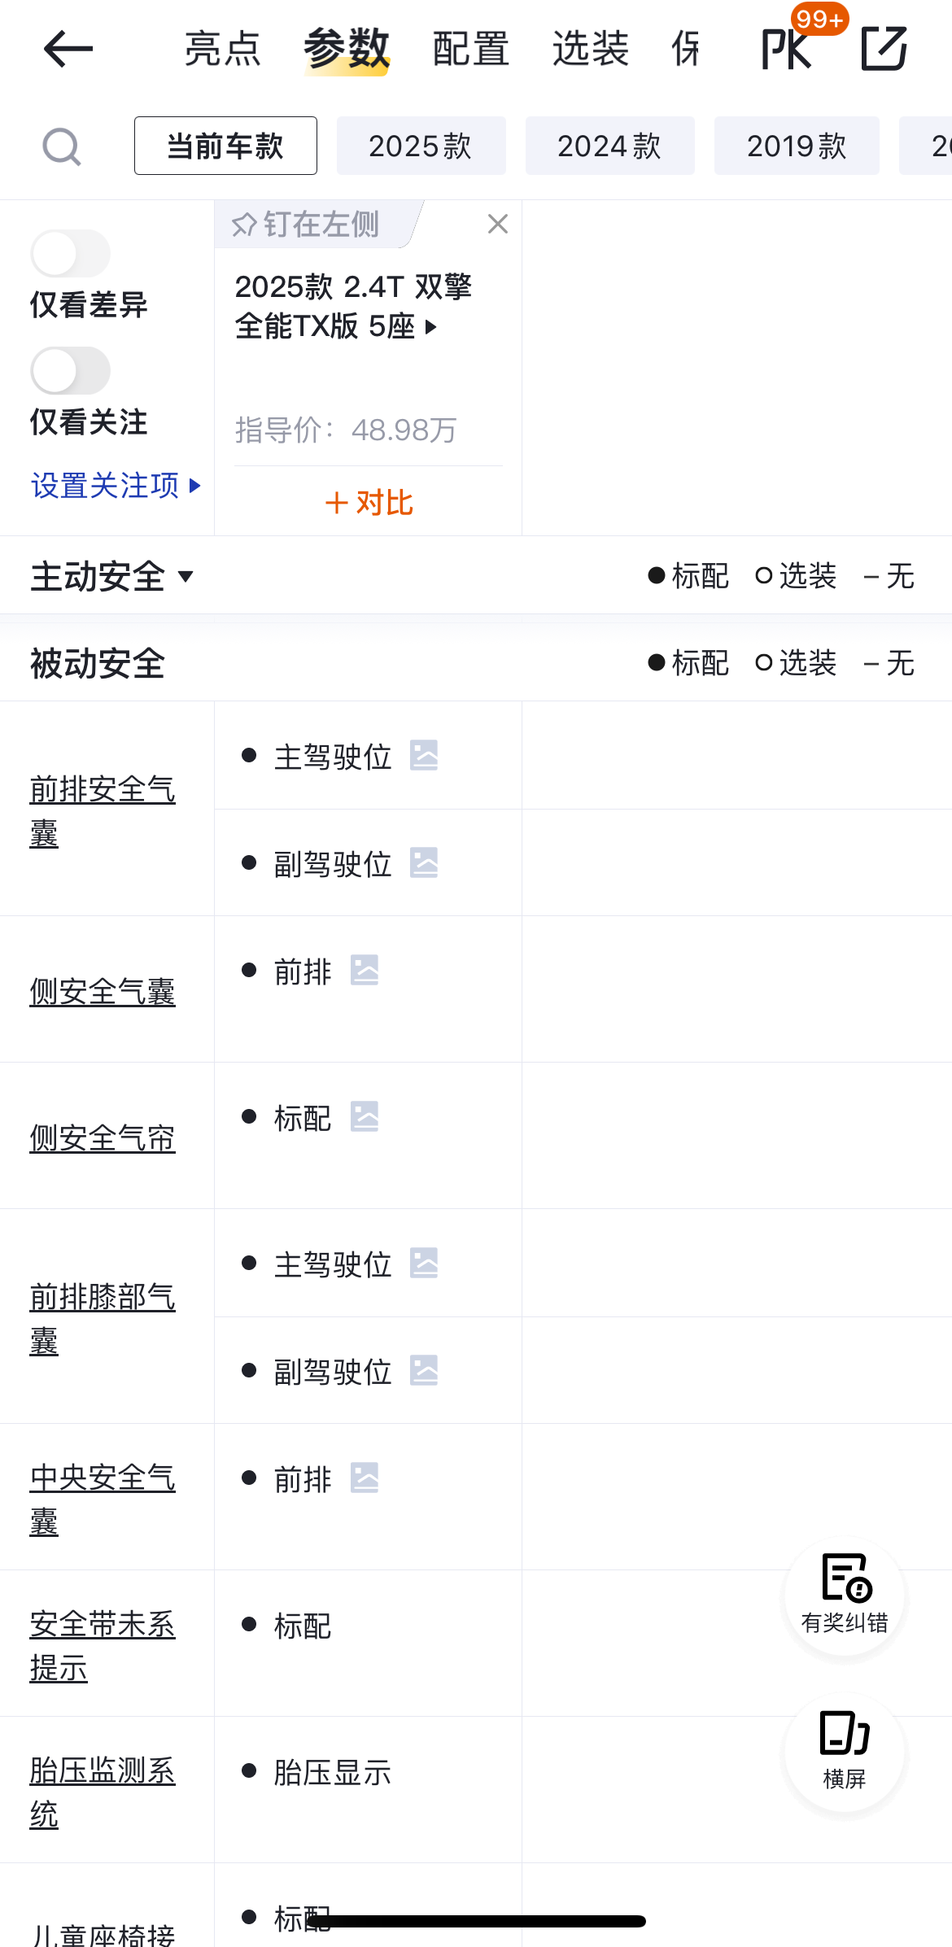This screenshot has height=1947, width=952.
Task: Close the pinned car column
Action: [x=498, y=224]
